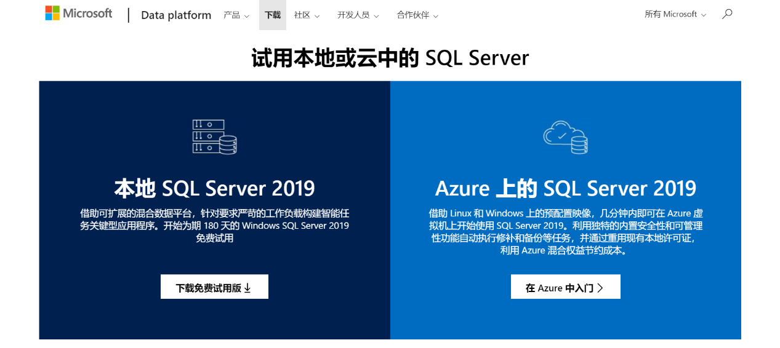Click the 在 Azure 中入门 button

pos(566,287)
